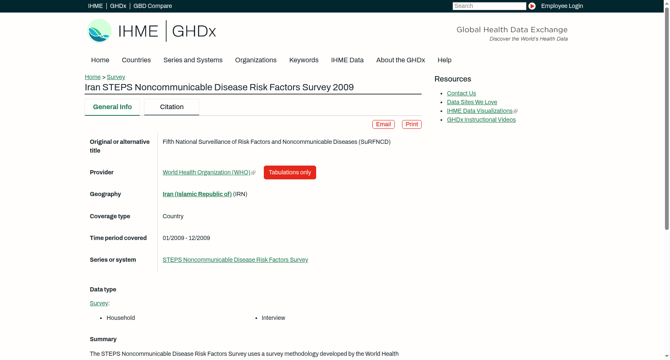Click the Home breadcrumb link
The height and width of the screenshot is (360, 670).
[93, 77]
